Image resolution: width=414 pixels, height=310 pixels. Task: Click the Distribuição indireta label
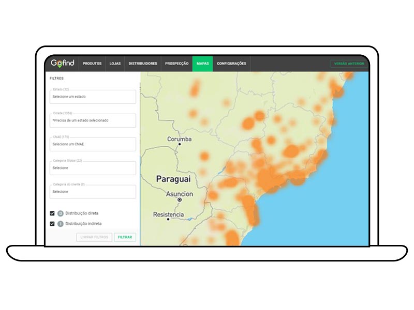click(x=83, y=224)
